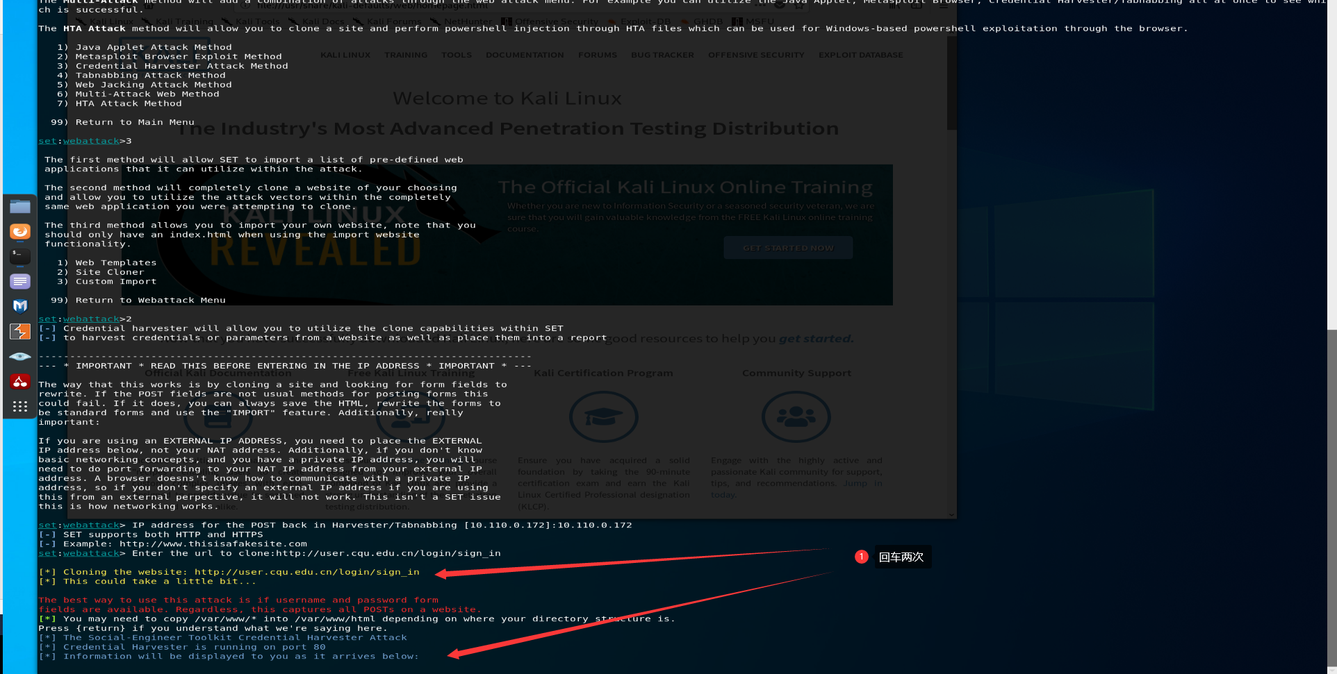The width and height of the screenshot is (1337, 674).
Task: Launch Metasploit from the dock
Action: pos(20,306)
